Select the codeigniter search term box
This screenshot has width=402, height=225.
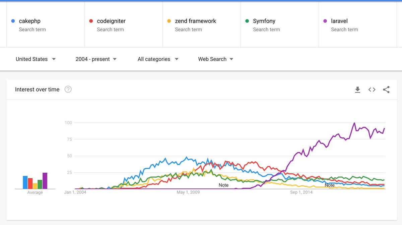click(x=111, y=21)
